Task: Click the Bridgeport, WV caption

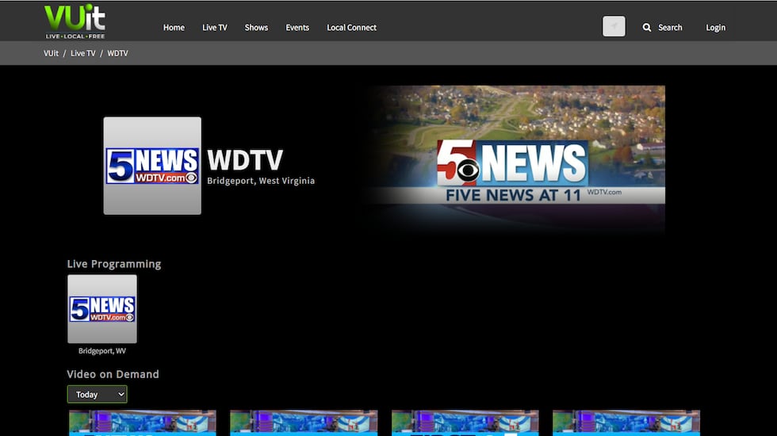Action: (x=102, y=350)
